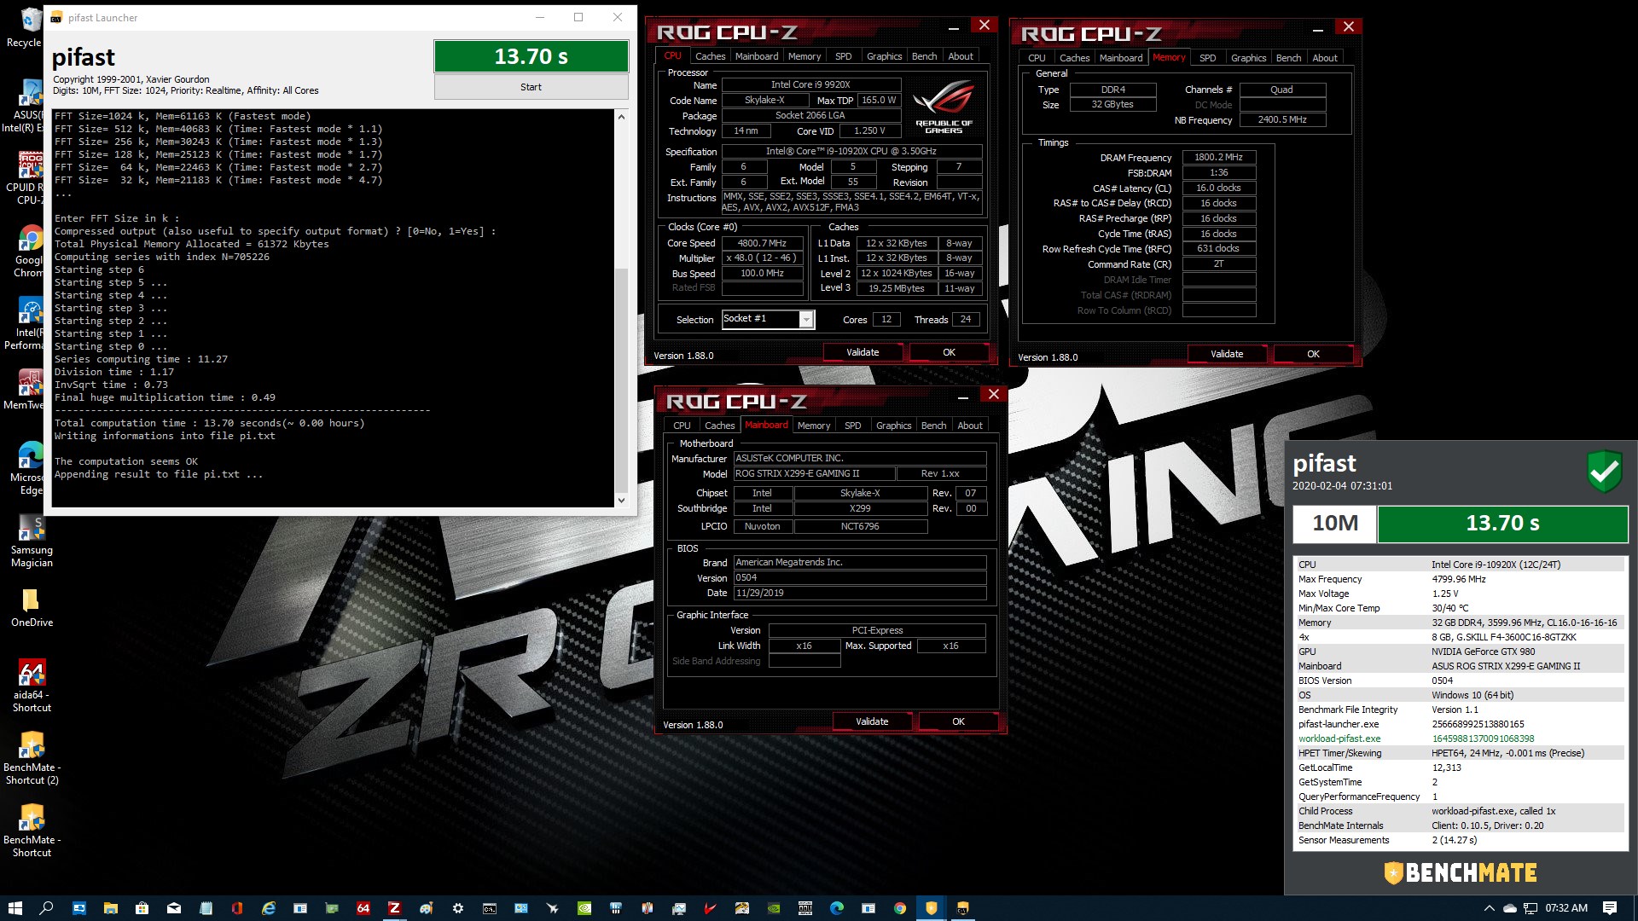
Task: Click the green 13.70 s result banner in launcher
Action: tap(531, 56)
